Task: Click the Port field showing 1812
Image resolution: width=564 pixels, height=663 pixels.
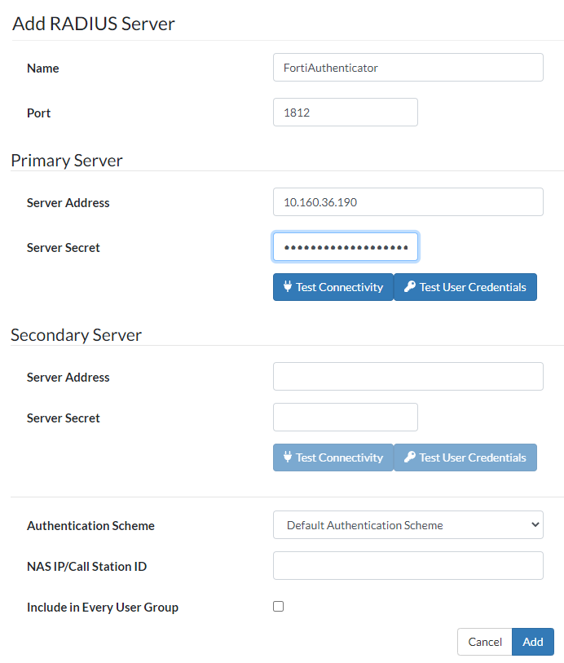Action: (x=345, y=112)
